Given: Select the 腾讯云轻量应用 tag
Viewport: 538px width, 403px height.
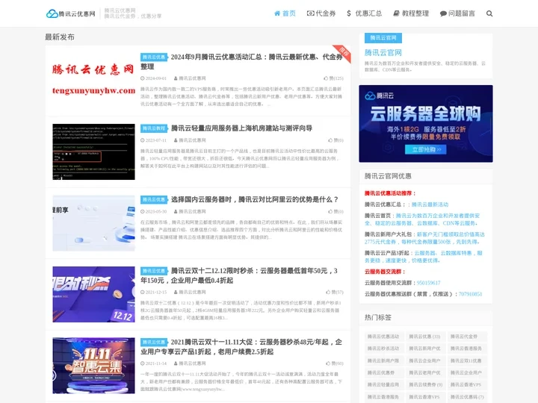Looking at the screenshot, I should pos(383,385).
